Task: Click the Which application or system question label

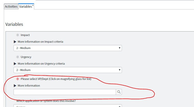Action: [46, 101]
